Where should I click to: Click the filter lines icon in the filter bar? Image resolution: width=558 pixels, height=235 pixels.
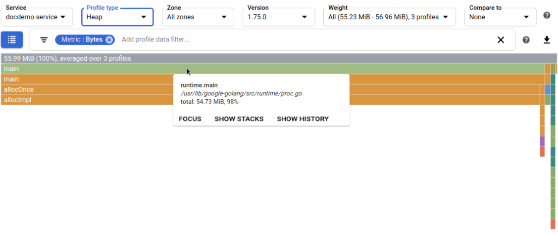coord(44,40)
